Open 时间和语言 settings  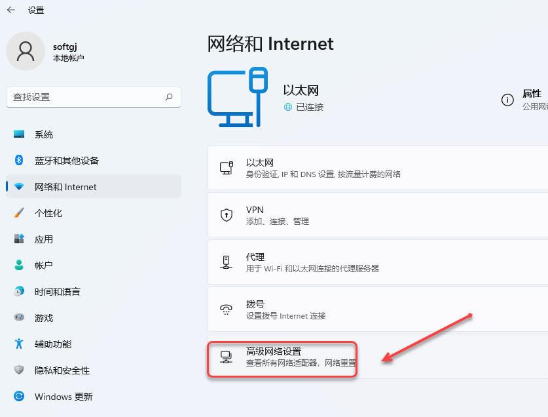coord(94,292)
